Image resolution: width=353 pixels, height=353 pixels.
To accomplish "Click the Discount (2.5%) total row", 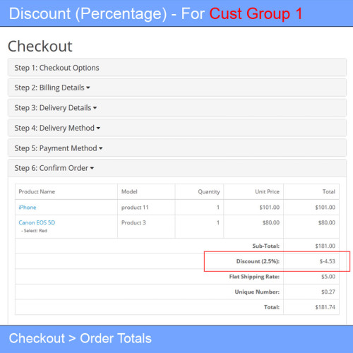I will pyautogui.click(x=177, y=261).
